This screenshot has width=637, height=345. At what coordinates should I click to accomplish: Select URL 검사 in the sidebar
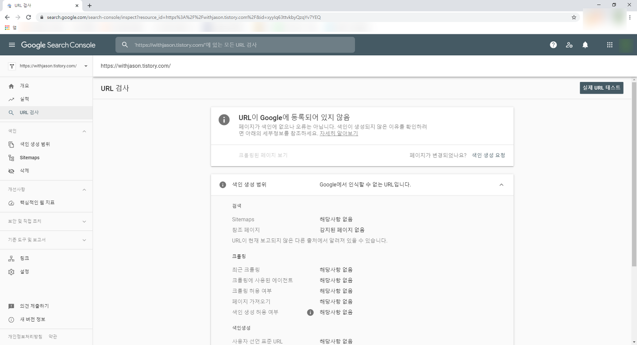46,113
